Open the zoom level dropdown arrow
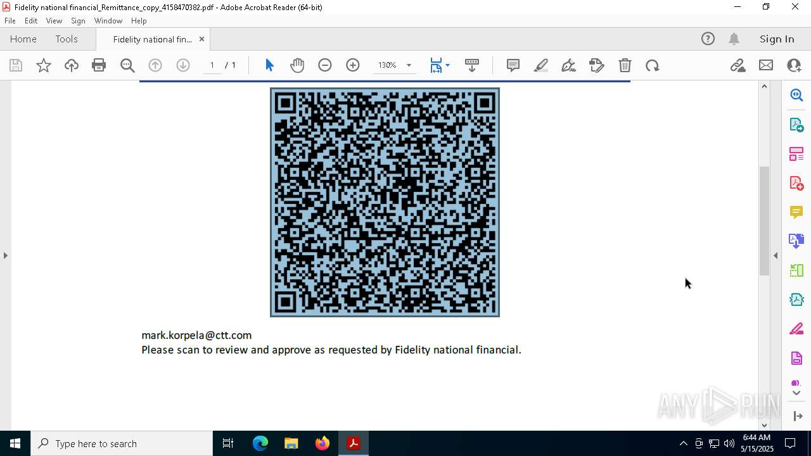The height and width of the screenshot is (456, 811). [x=409, y=65]
